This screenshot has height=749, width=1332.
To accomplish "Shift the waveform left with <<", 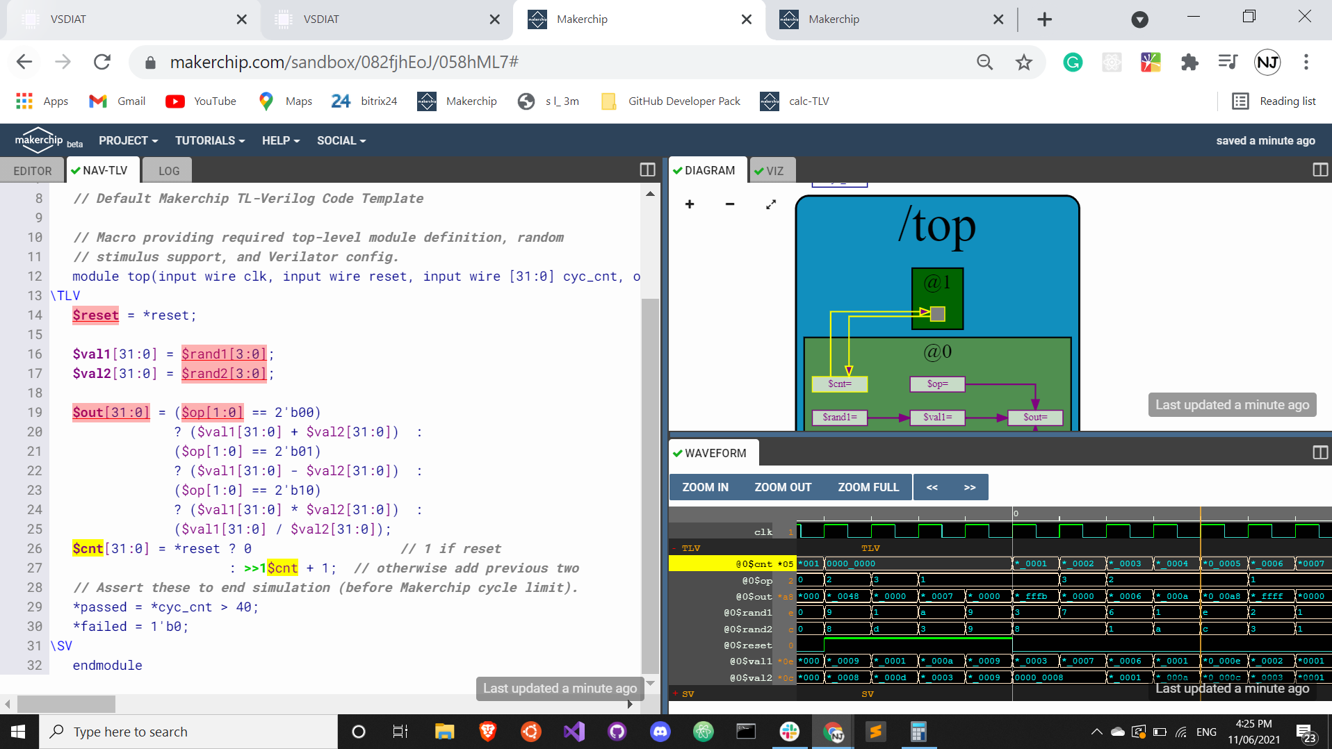I will tap(932, 487).
